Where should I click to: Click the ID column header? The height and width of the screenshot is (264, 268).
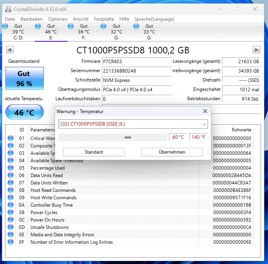click(x=22, y=130)
